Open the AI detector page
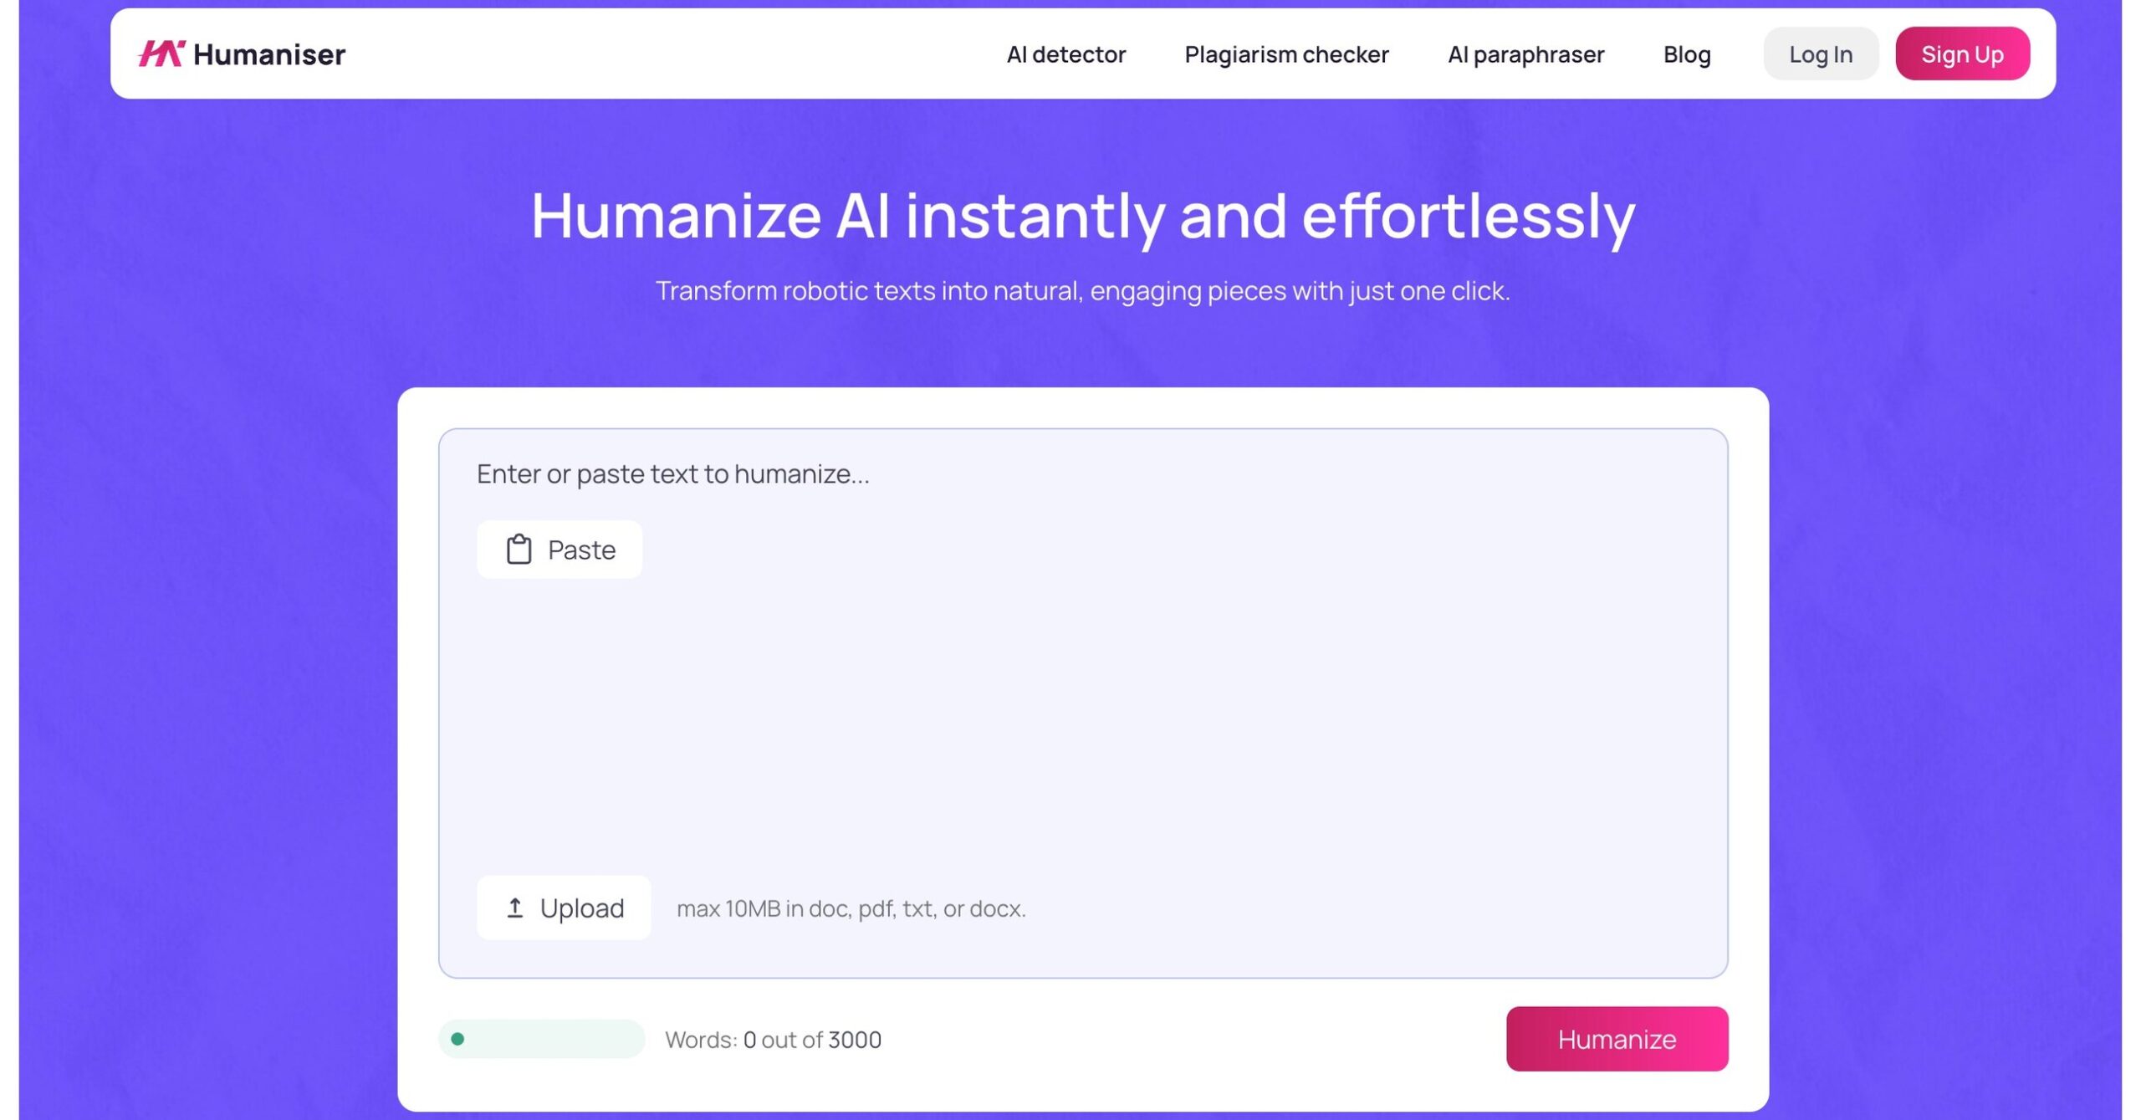 click(x=1065, y=54)
